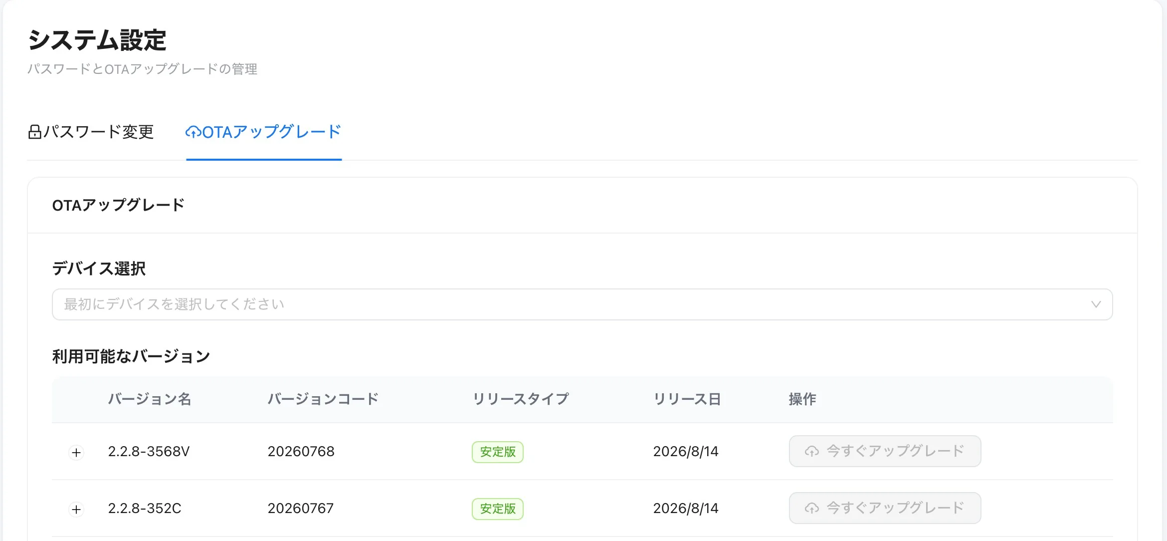Open the デバイス選択 dropdown
The image size is (1167, 541).
(x=582, y=304)
